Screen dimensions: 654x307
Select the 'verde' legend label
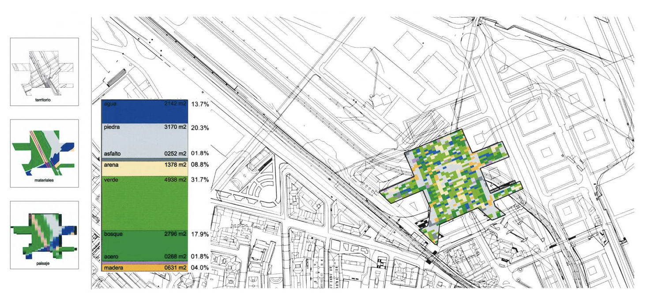click(111, 180)
